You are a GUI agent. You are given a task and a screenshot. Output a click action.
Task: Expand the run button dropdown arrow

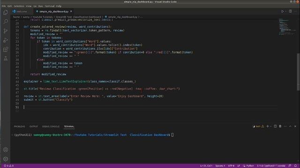coord(286,11)
